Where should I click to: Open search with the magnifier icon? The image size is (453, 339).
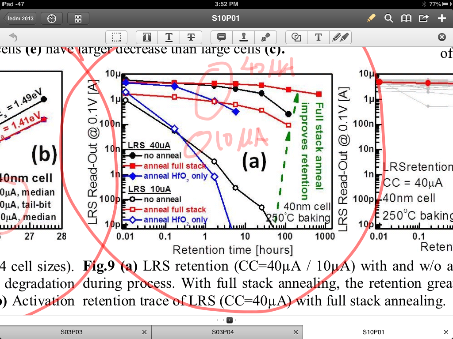click(x=388, y=18)
